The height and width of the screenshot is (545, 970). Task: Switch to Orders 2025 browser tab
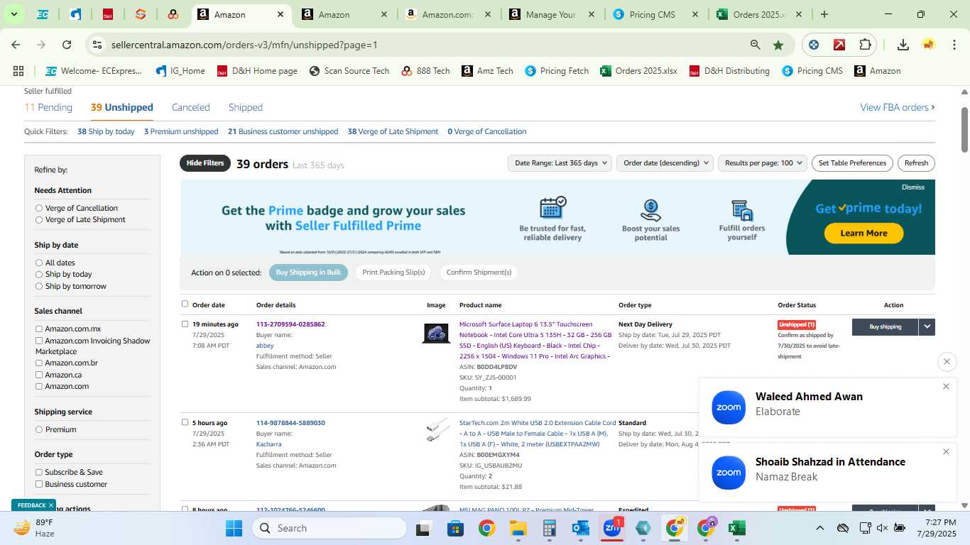pyautogui.click(x=760, y=14)
